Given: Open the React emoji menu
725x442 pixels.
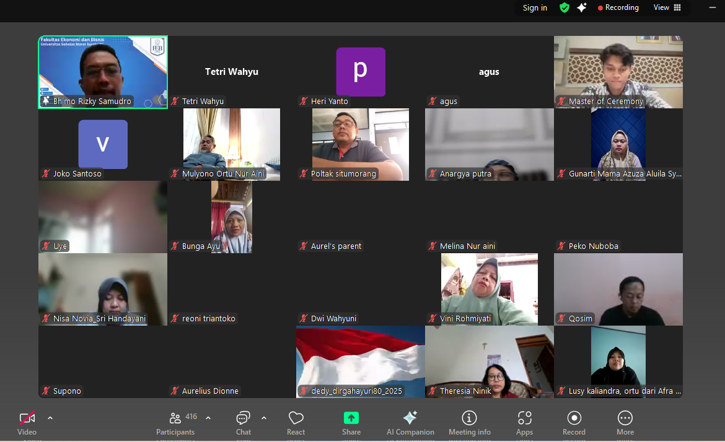Looking at the screenshot, I should point(296,423).
